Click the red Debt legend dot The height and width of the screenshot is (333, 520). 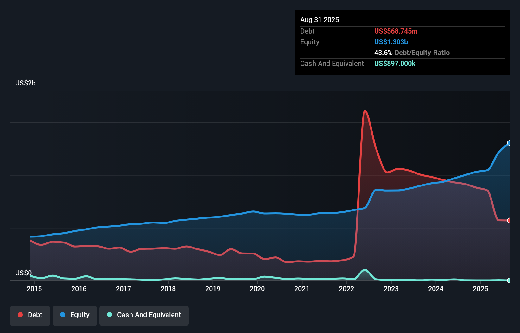coord(20,315)
